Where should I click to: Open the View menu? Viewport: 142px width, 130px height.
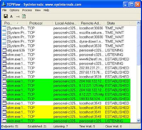pos(38,10)
